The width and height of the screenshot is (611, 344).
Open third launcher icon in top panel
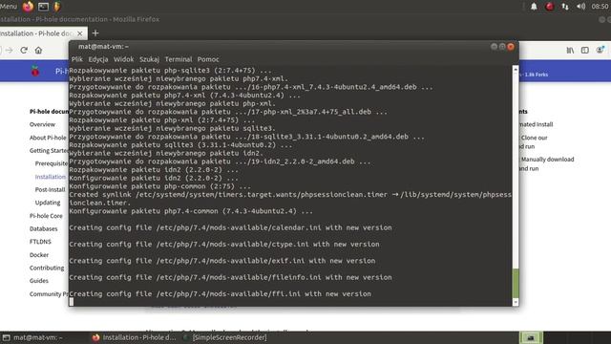coord(57,7)
